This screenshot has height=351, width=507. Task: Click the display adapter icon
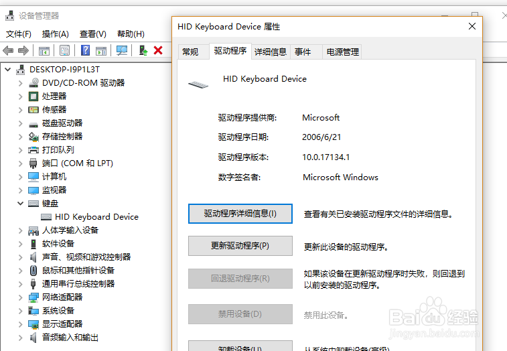(33, 324)
